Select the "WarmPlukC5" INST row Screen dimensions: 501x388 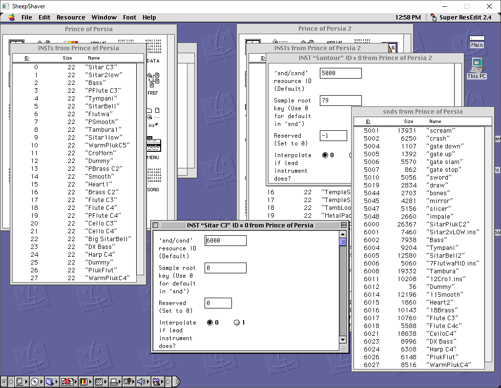(74, 145)
